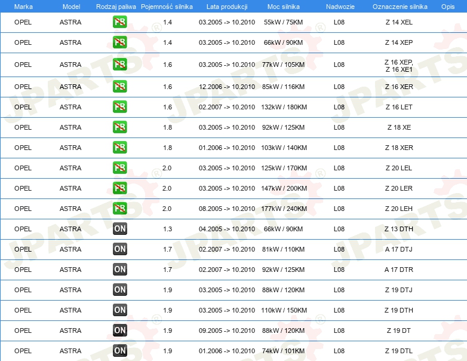This screenshot has width=467, height=361.
Task: Click petrol fuel icon in Z 20 LEH row
Action: (x=119, y=208)
